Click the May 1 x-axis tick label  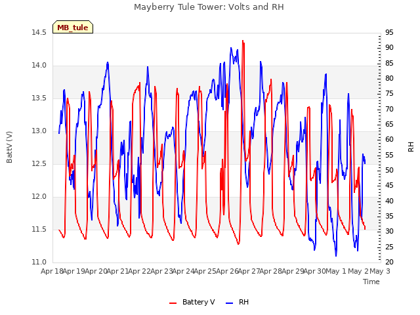point(336,271)
